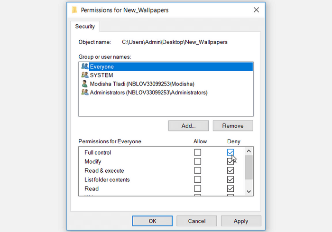
Task: Close the Permissions dialog
Action: pos(256,10)
